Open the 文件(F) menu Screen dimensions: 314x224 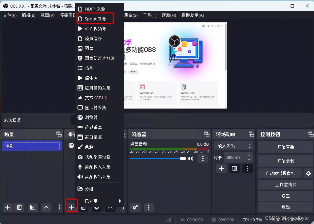point(10,15)
